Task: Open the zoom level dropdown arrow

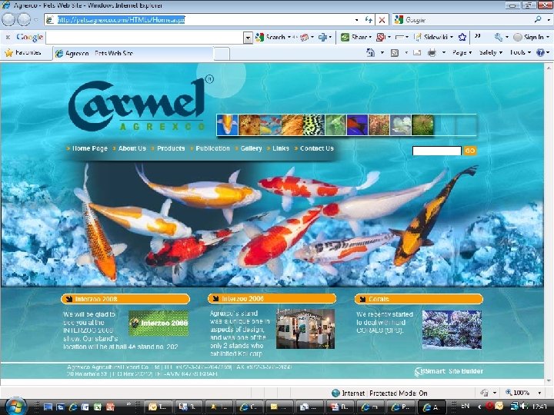Action: point(539,393)
